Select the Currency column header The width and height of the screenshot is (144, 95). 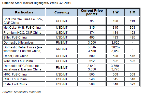(x=62, y=12)
